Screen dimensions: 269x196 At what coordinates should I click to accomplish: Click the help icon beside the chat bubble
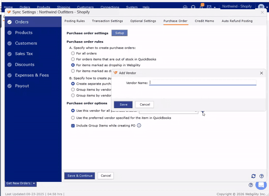[251, 185]
